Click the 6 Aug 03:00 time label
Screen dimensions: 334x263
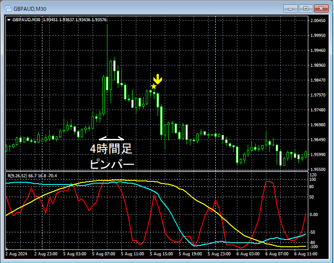click(x=248, y=254)
